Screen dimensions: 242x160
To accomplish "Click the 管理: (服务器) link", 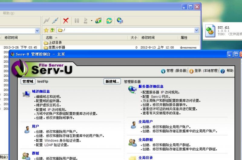I will click(177, 71).
